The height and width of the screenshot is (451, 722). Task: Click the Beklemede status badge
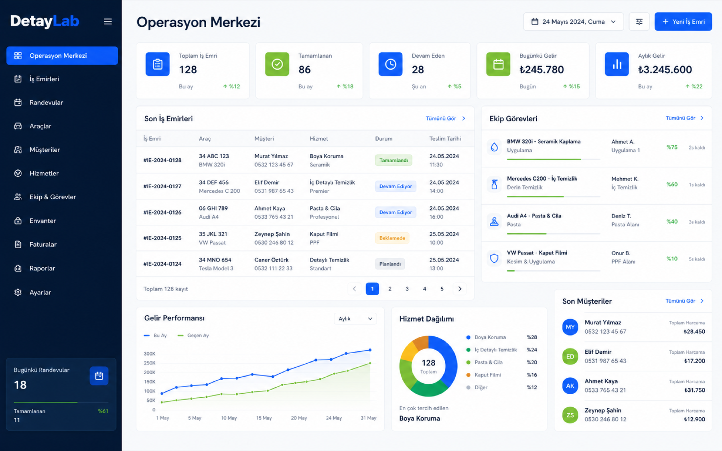coord(392,238)
